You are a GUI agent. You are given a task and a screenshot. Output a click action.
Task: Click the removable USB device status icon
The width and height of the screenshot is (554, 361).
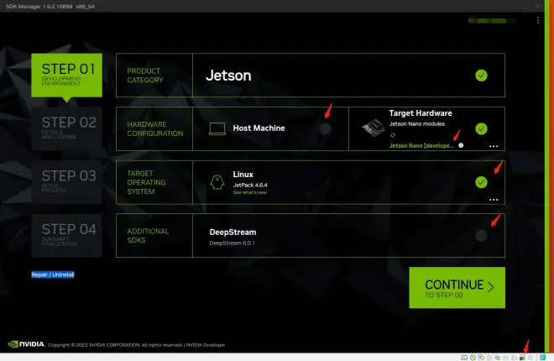coord(522,358)
